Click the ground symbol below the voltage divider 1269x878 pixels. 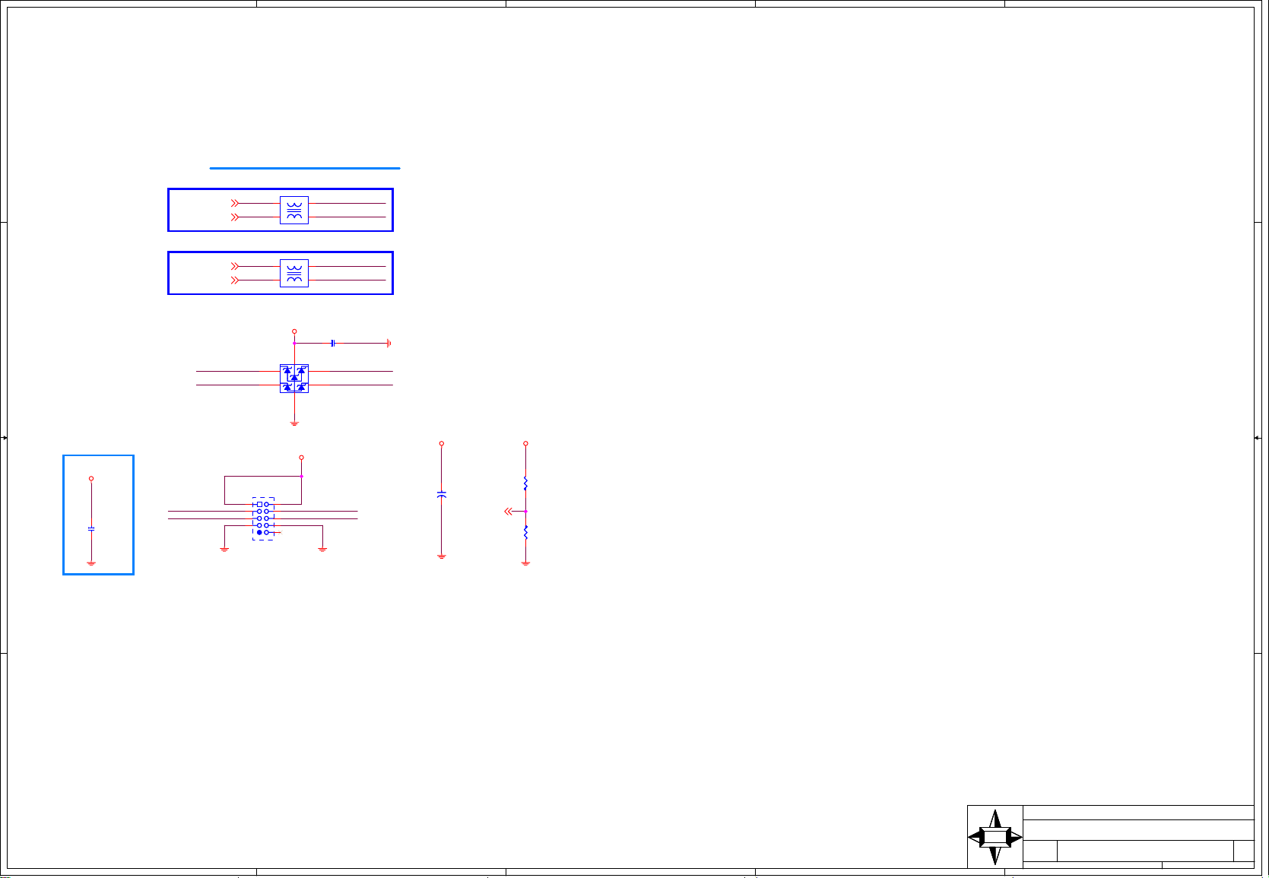[525, 563]
